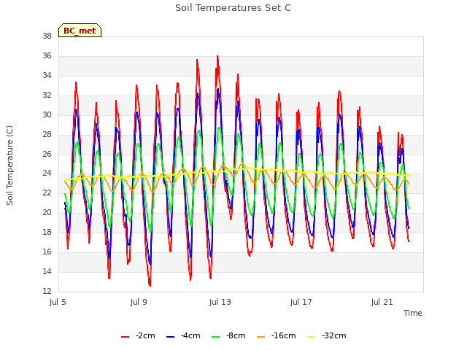Click the Jul 9 x-axis tick label
This screenshot has height=350, width=467.
click(x=139, y=302)
